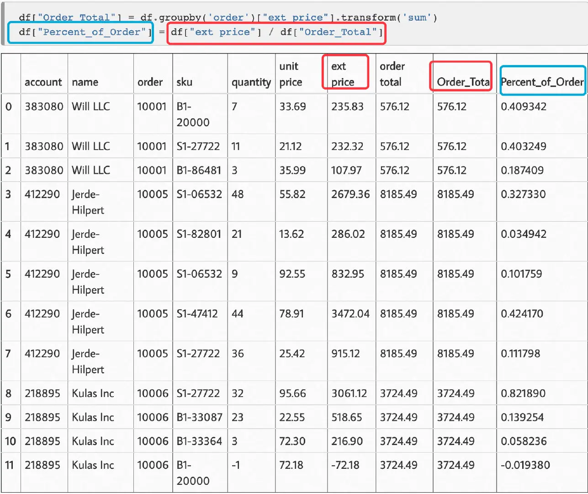Click the 'name' column header

click(85, 82)
